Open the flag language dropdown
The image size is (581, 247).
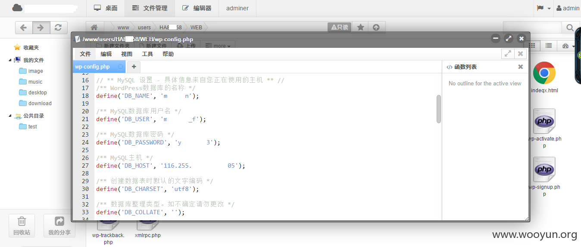544,8
